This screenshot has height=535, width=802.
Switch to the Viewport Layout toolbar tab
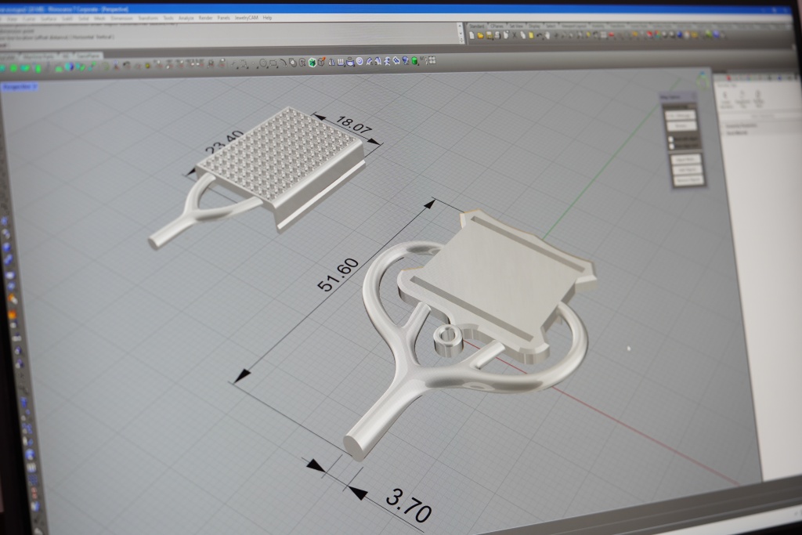[x=574, y=26]
